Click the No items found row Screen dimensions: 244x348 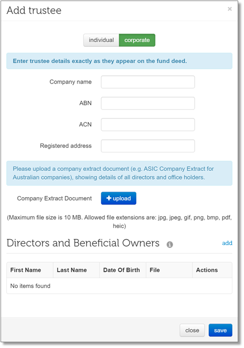click(x=120, y=286)
